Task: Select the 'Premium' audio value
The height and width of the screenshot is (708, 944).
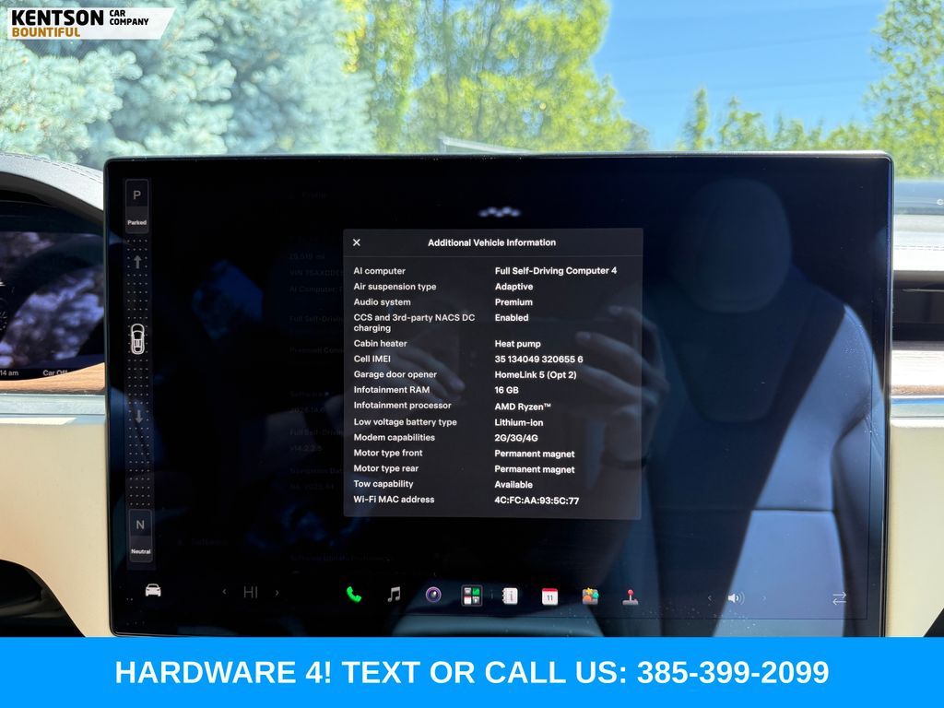Action: point(513,302)
